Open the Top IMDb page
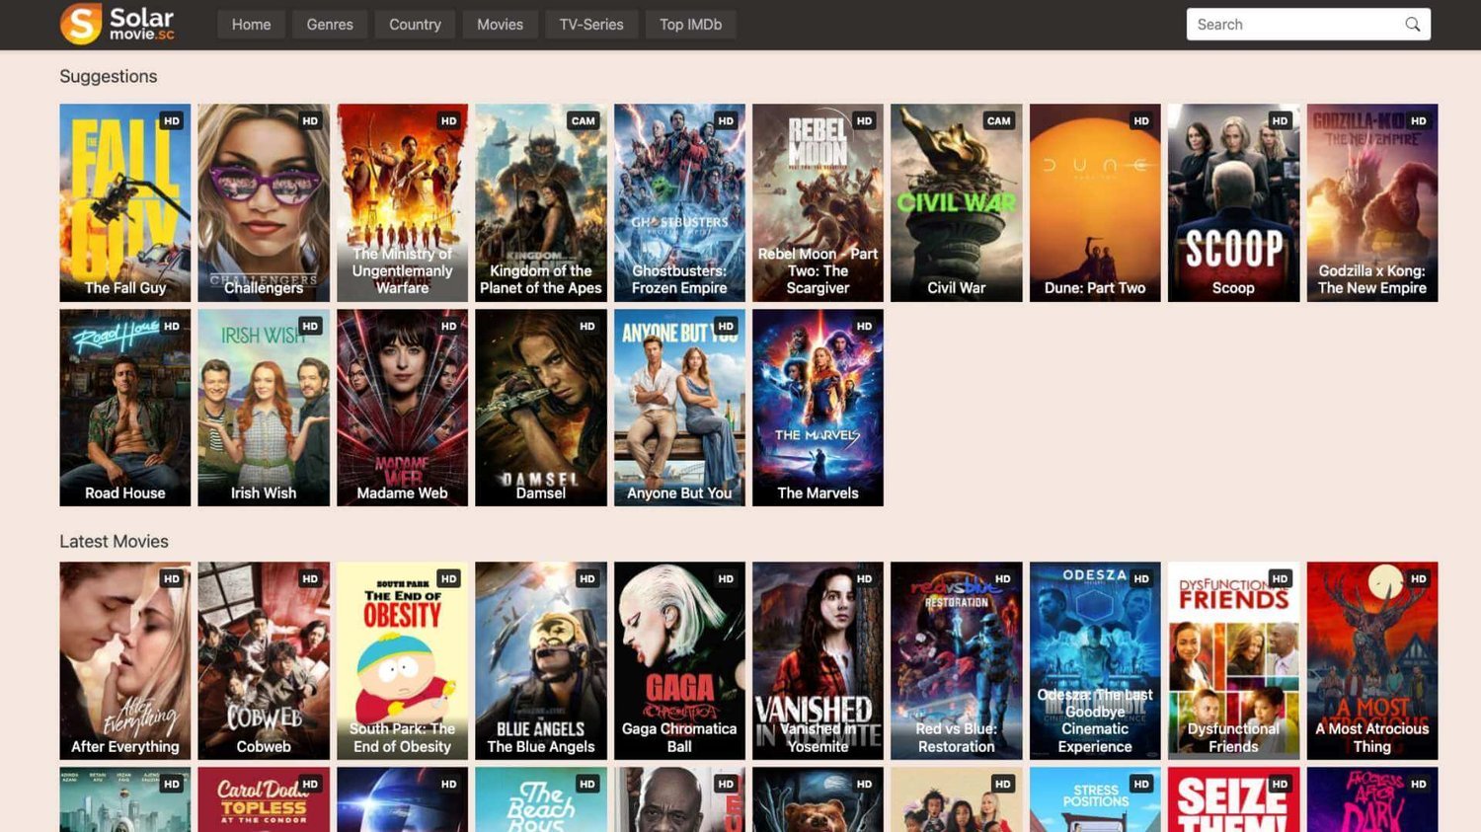 point(690,25)
